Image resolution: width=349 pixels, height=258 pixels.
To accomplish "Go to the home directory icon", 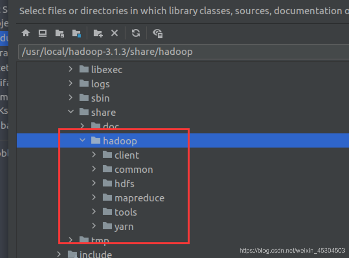I will pos(26,33).
